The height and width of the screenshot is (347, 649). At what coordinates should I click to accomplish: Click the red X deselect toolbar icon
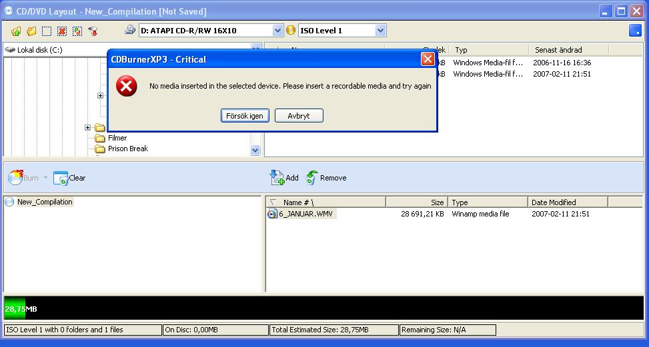62,31
